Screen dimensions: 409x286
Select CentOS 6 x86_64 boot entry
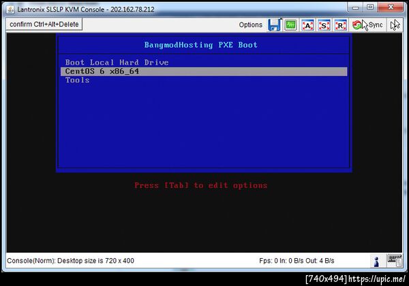point(204,71)
